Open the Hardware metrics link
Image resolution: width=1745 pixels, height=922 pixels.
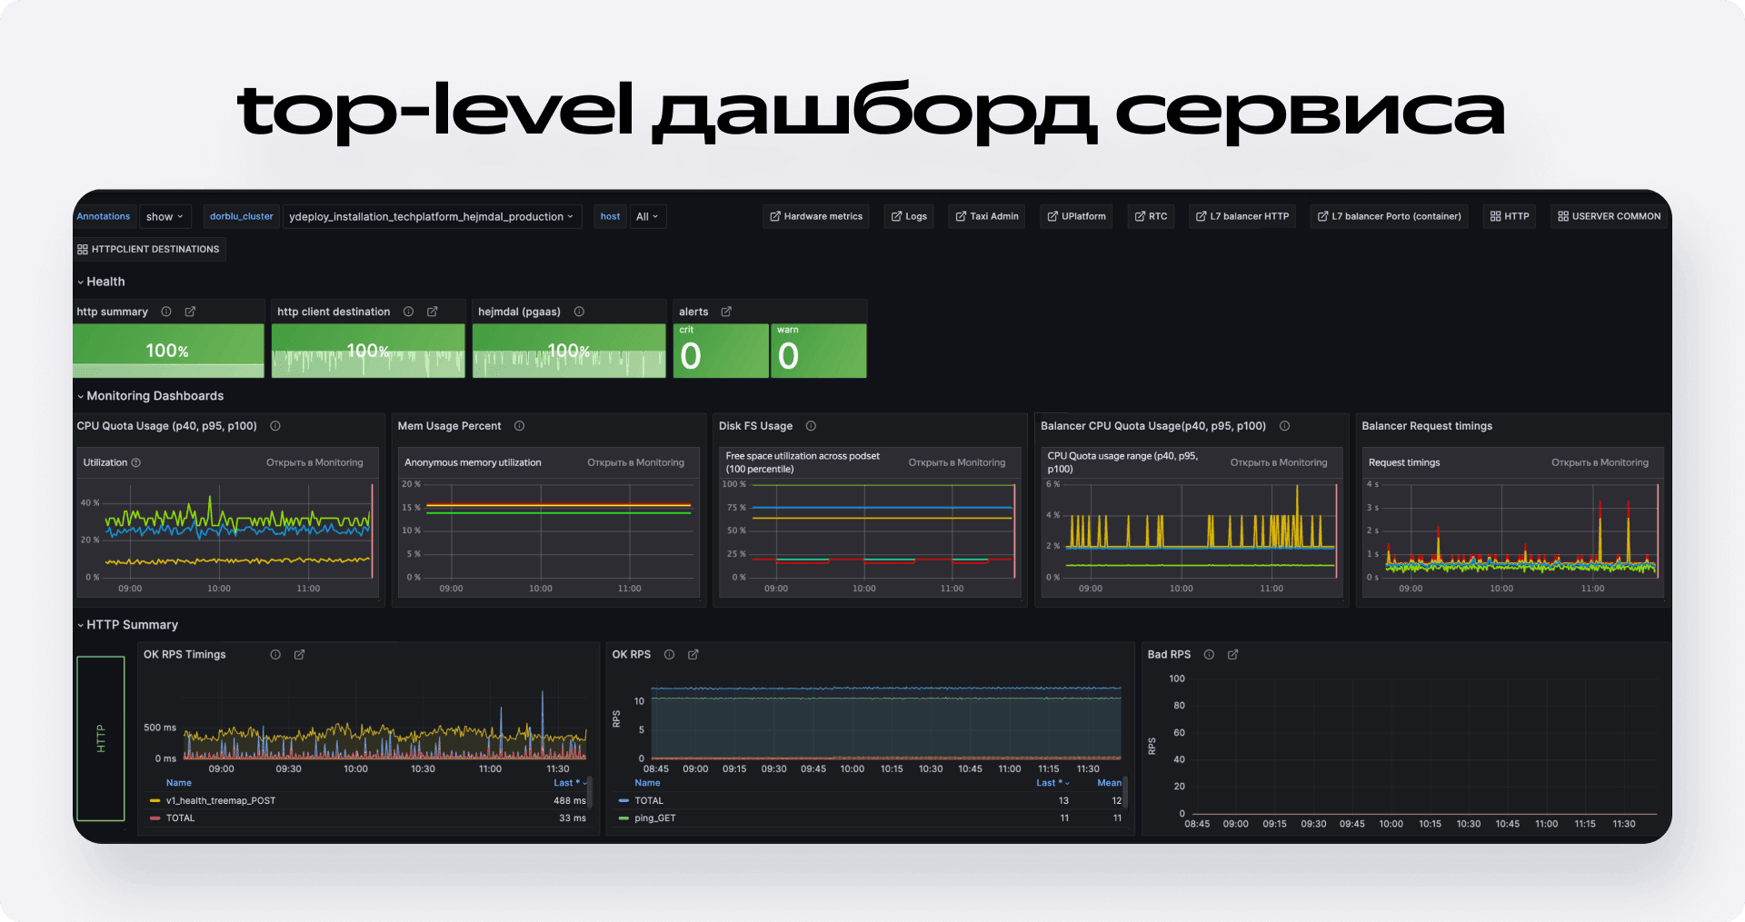coord(815,216)
